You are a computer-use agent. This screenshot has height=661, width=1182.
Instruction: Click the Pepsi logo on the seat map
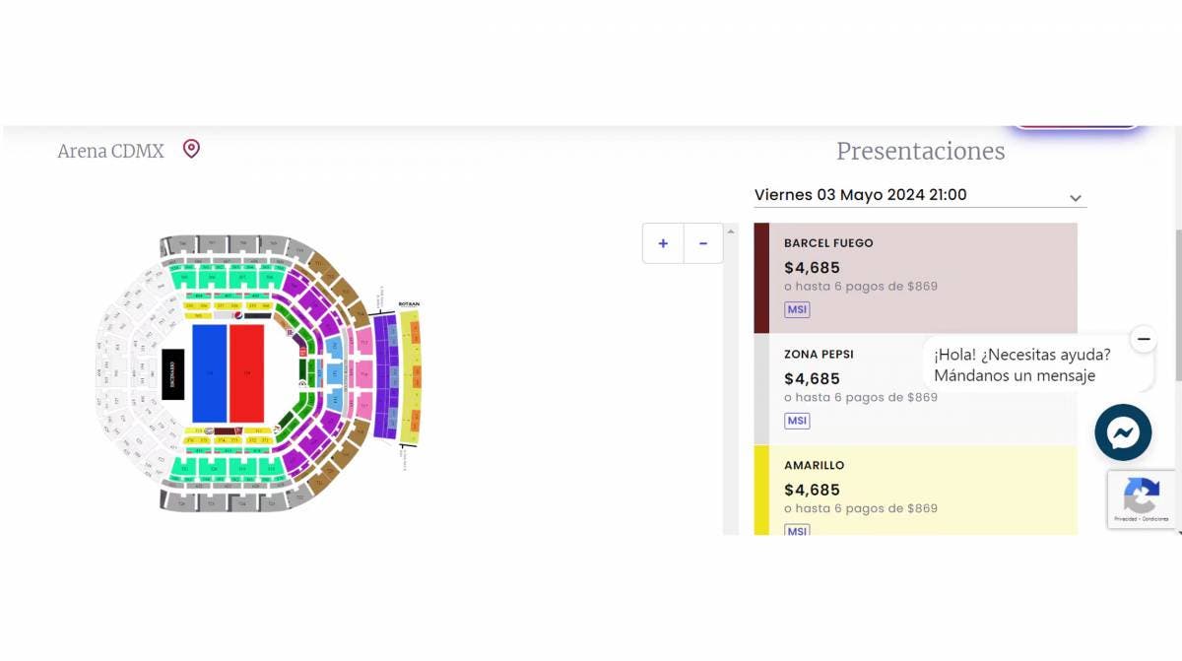pos(238,316)
